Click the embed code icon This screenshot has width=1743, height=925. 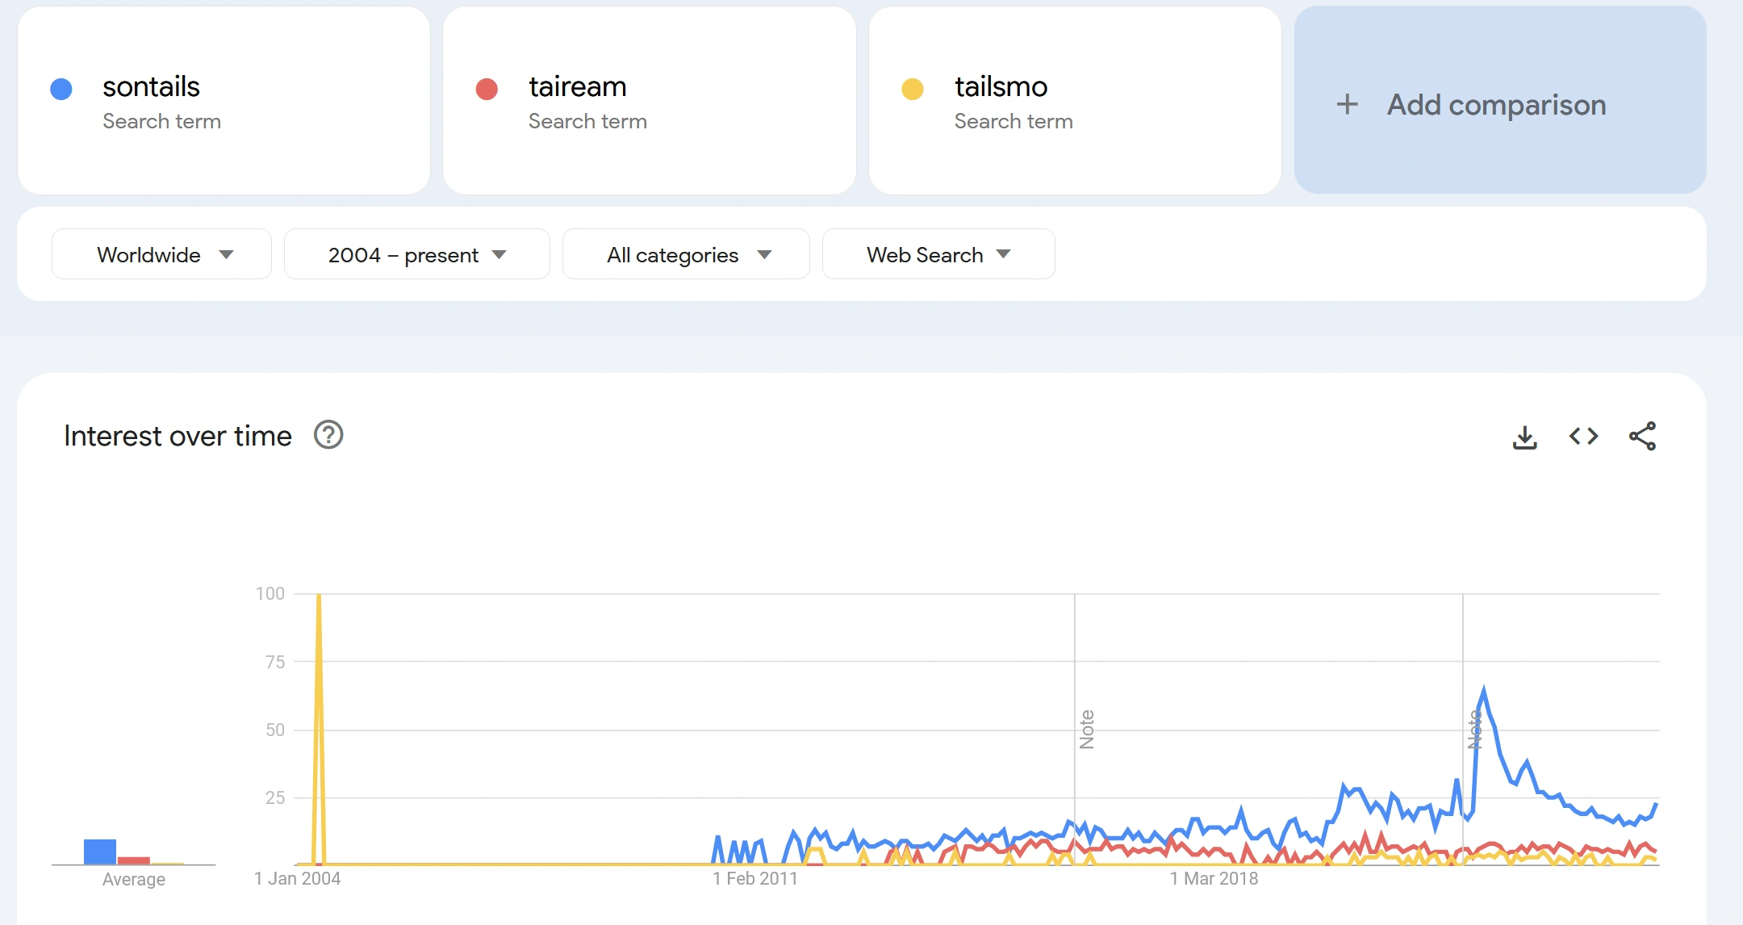coord(1583,437)
